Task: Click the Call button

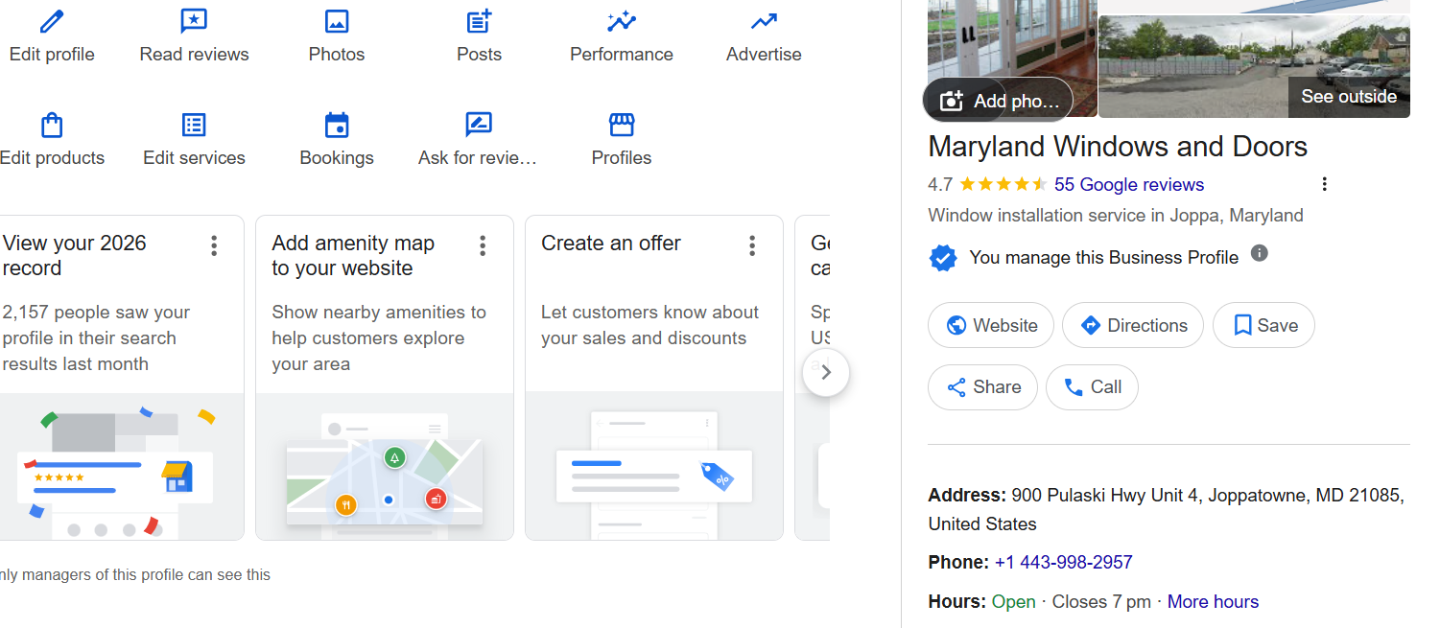Action: pos(1092,387)
